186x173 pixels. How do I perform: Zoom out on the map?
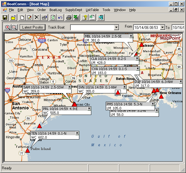coord(14,27)
